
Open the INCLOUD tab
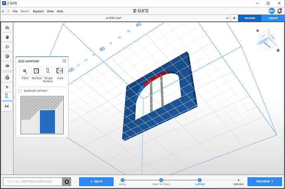[x=250, y=18]
